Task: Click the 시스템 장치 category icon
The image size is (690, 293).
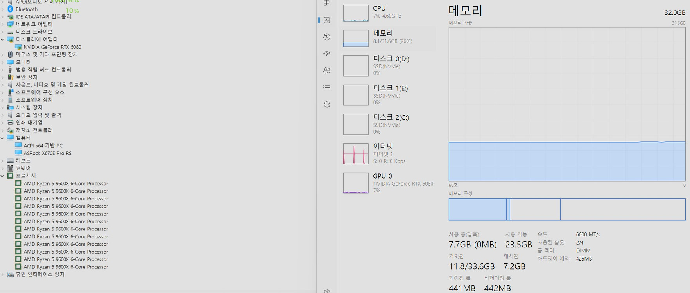Action: point(10,107)
